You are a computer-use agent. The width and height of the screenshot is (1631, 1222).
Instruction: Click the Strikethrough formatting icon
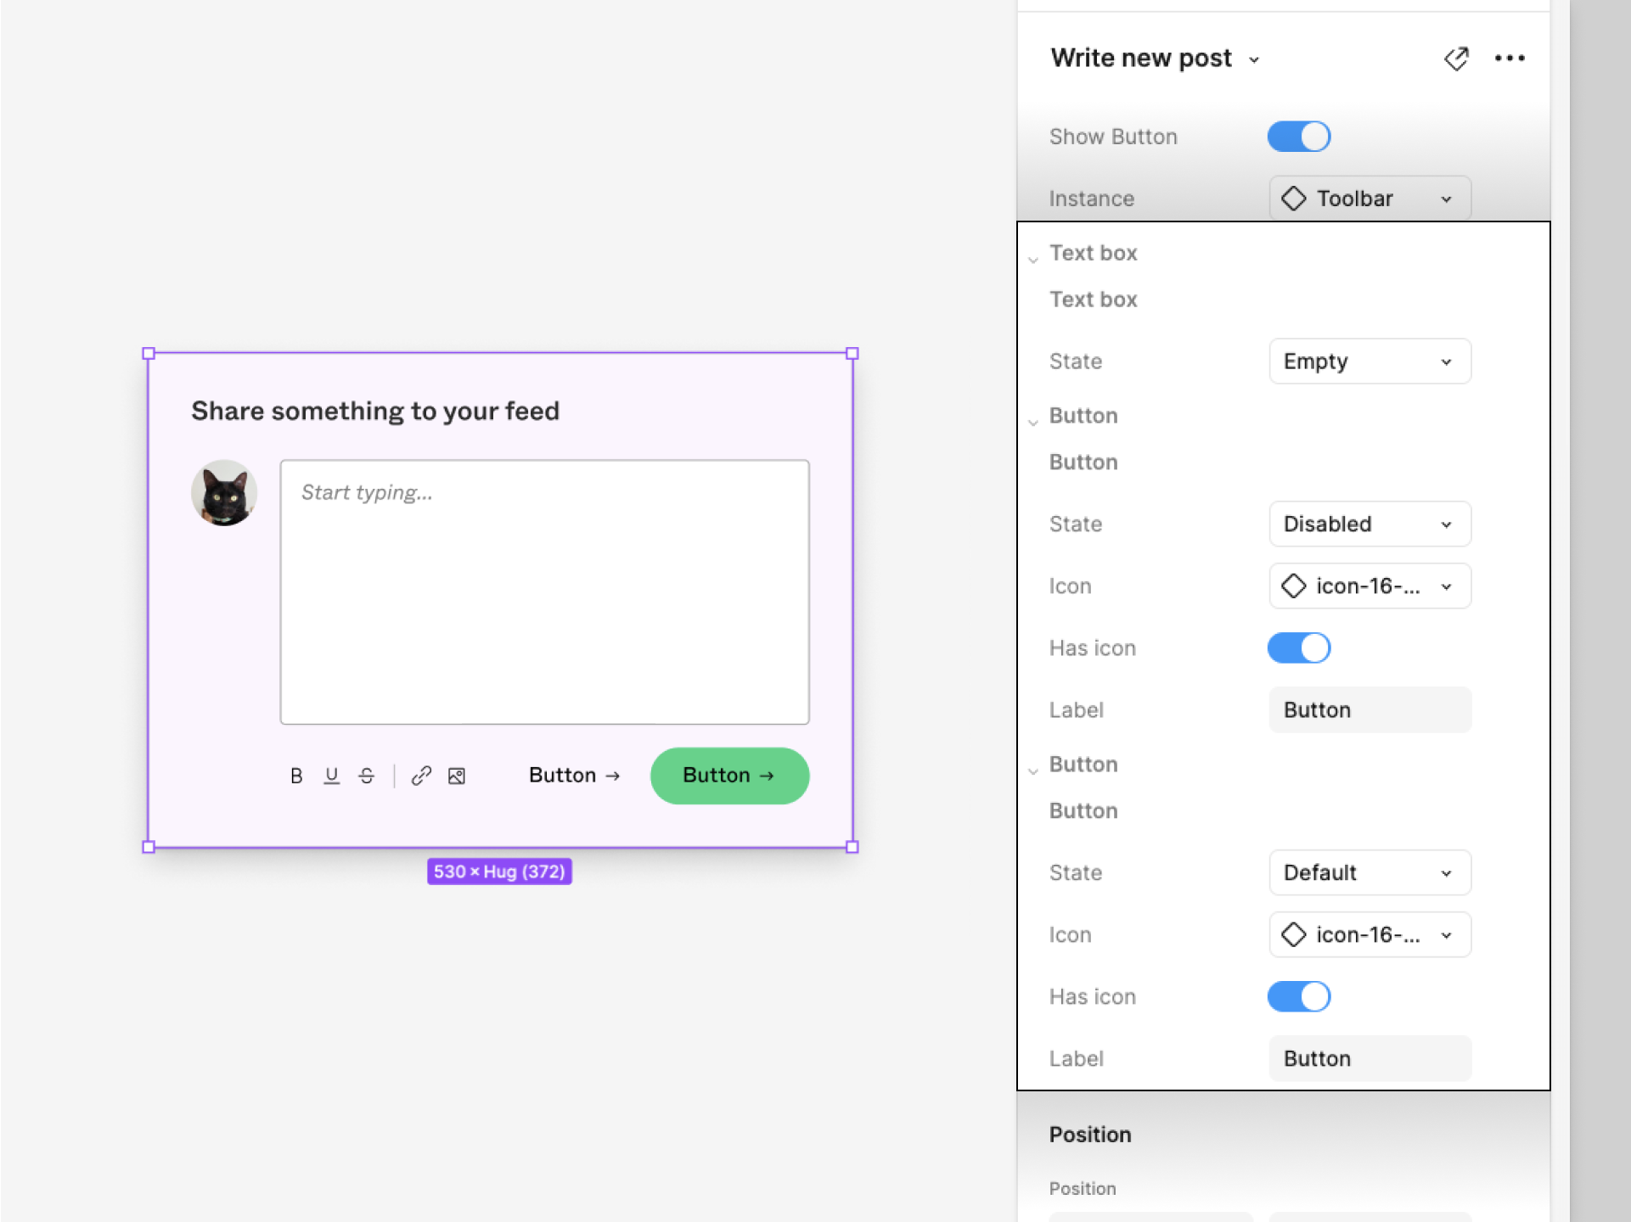(366, 774)
